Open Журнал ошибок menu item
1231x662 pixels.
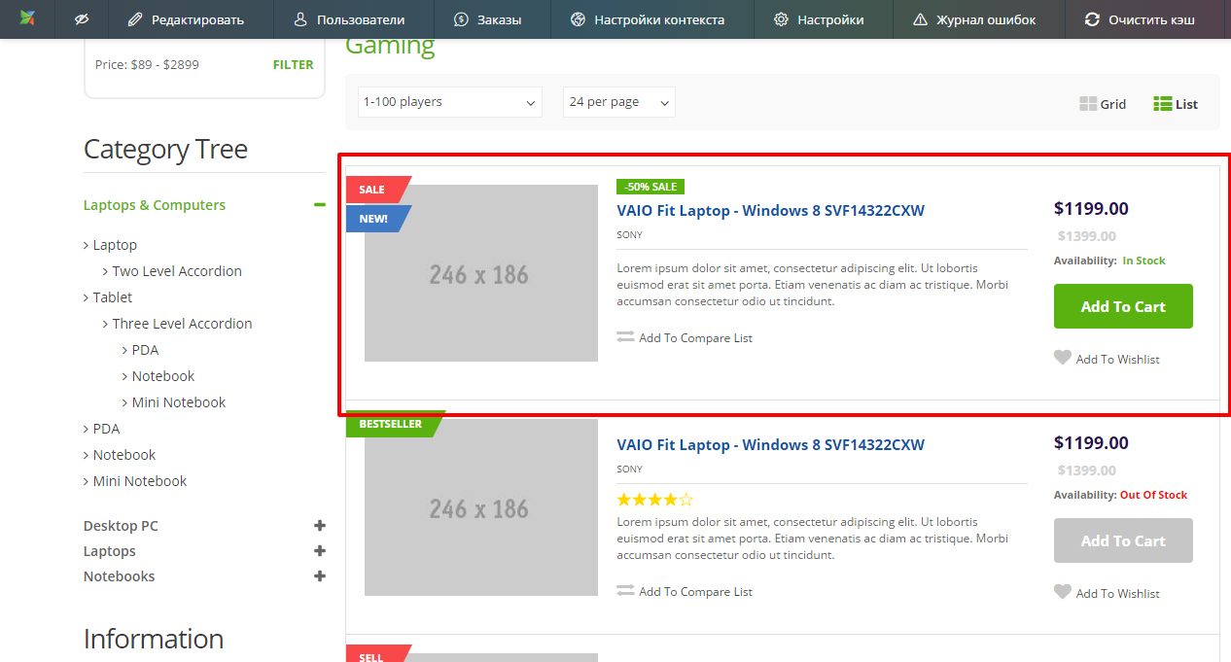coord(974,19)
